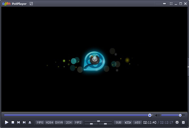This screenshot has height=128, width=189.
Task: Open the PotPlayer main menu
Action: pyautogui.click(x=19, y=4)
